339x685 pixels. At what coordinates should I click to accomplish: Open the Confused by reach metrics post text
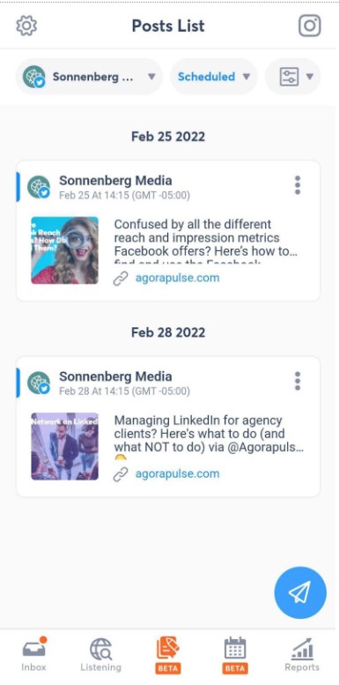(x=206, y=238)
